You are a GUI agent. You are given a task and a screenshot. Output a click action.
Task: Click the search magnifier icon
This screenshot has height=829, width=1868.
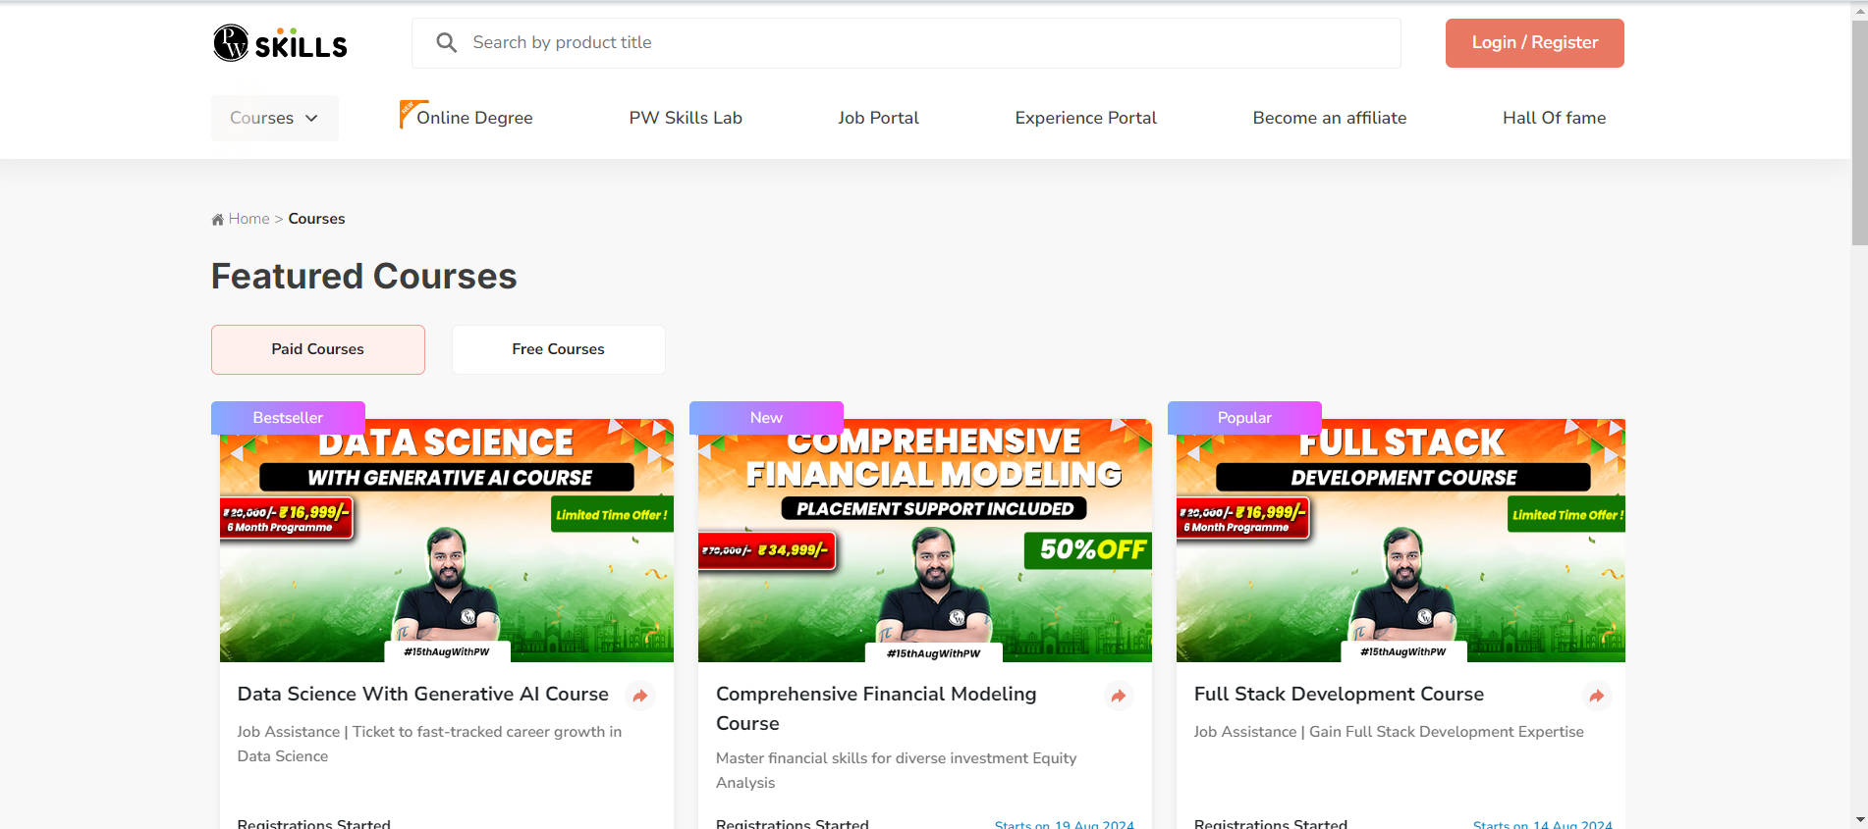(447, 43)
